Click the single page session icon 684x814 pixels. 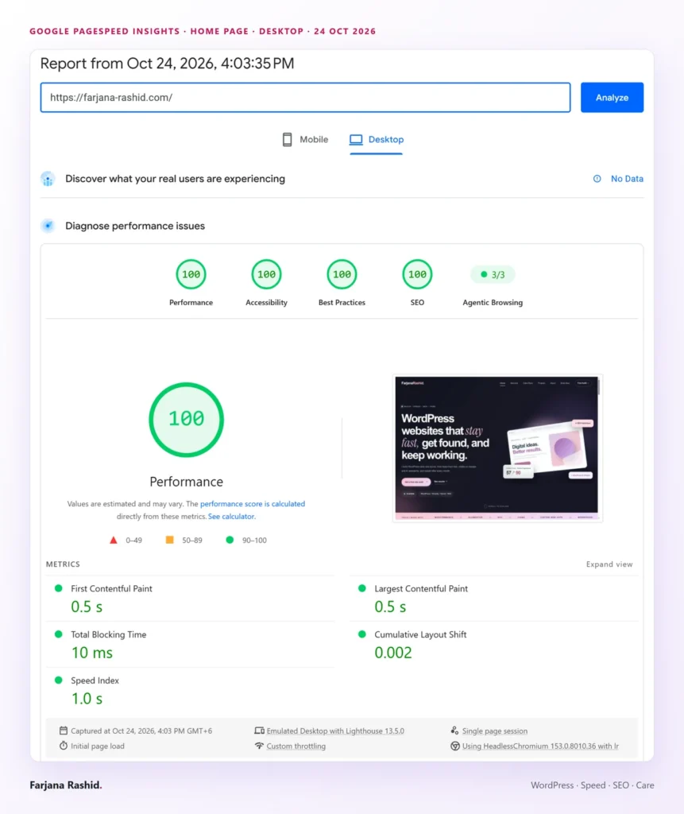click(x=454, y=731)
